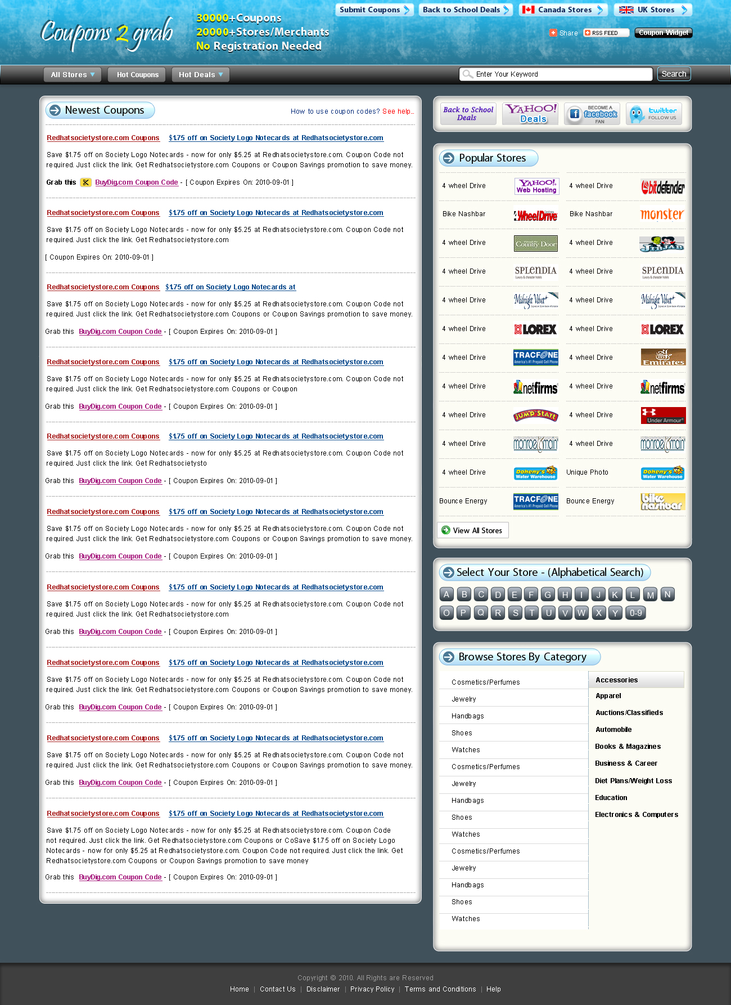
Task: Open the Hot Coupons menu item
Action: (x=137, y=75)
